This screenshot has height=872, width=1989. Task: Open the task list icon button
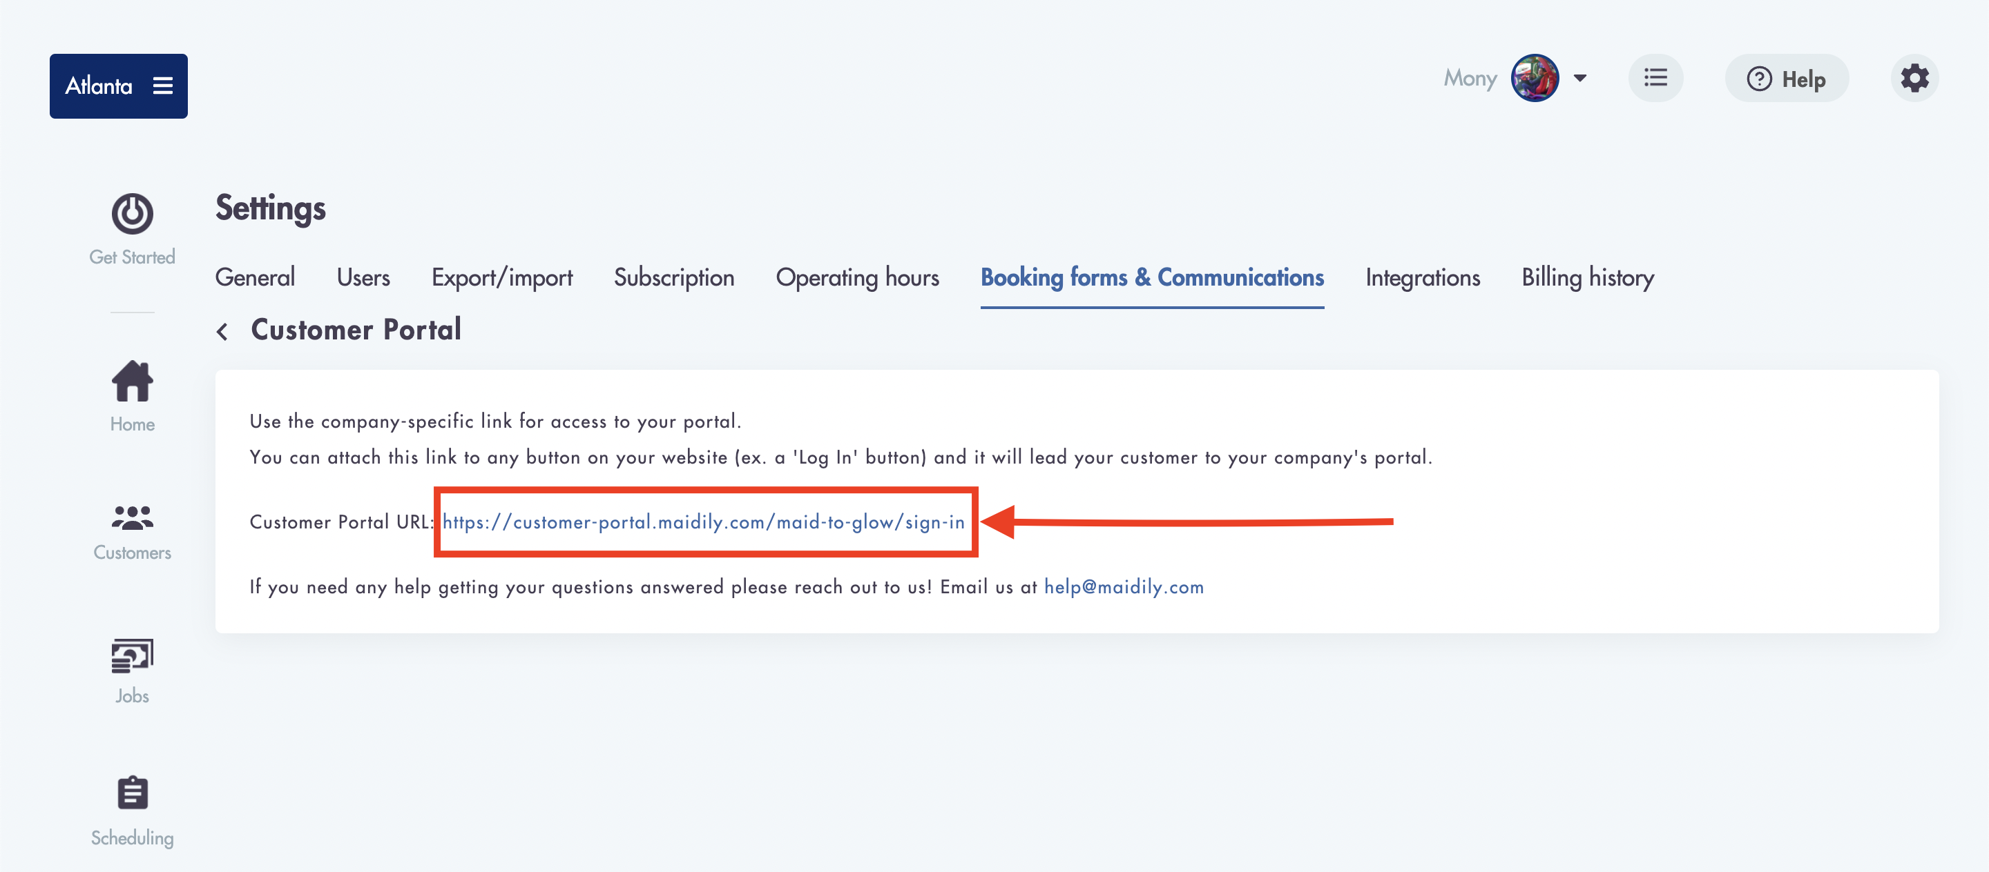click(1655, 78)
